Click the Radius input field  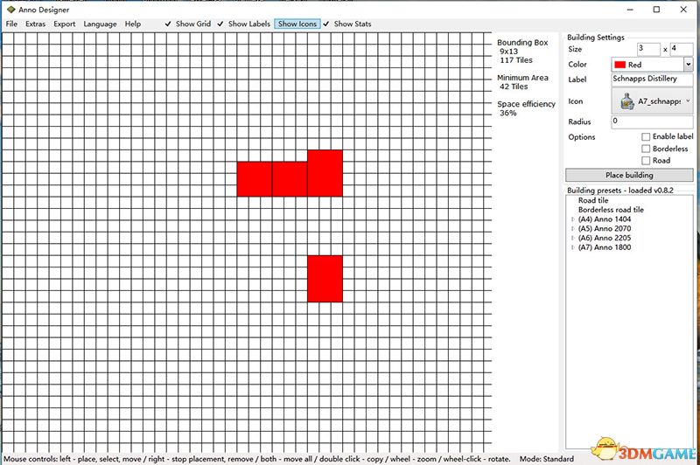[651, 121]
